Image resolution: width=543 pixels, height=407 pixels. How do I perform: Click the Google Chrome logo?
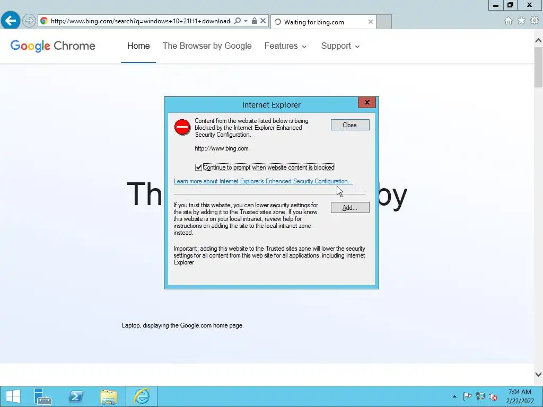point(52,46)
